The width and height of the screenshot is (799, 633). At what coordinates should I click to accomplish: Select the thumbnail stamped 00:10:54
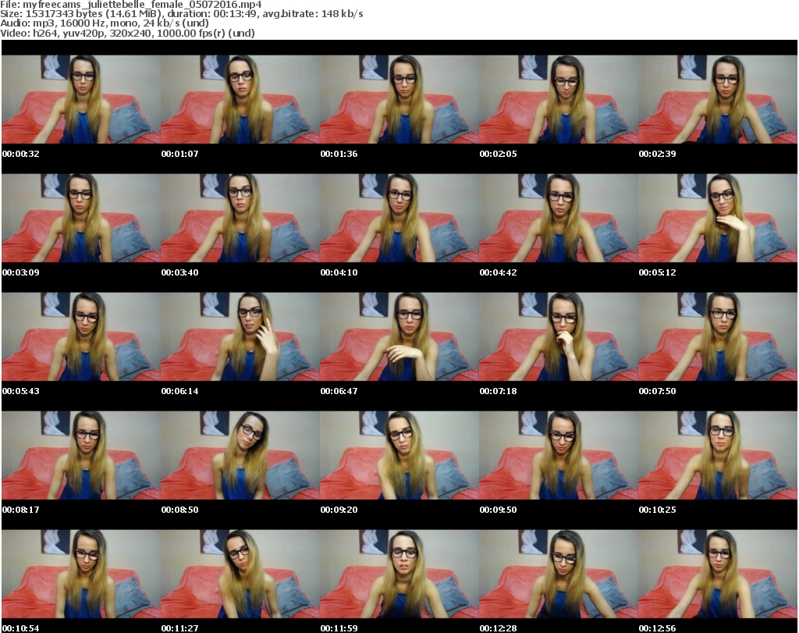coord(81,574)
